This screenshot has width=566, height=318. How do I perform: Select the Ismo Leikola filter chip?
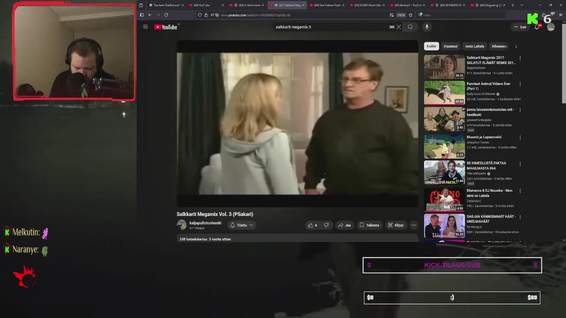(x=474, y=46)
